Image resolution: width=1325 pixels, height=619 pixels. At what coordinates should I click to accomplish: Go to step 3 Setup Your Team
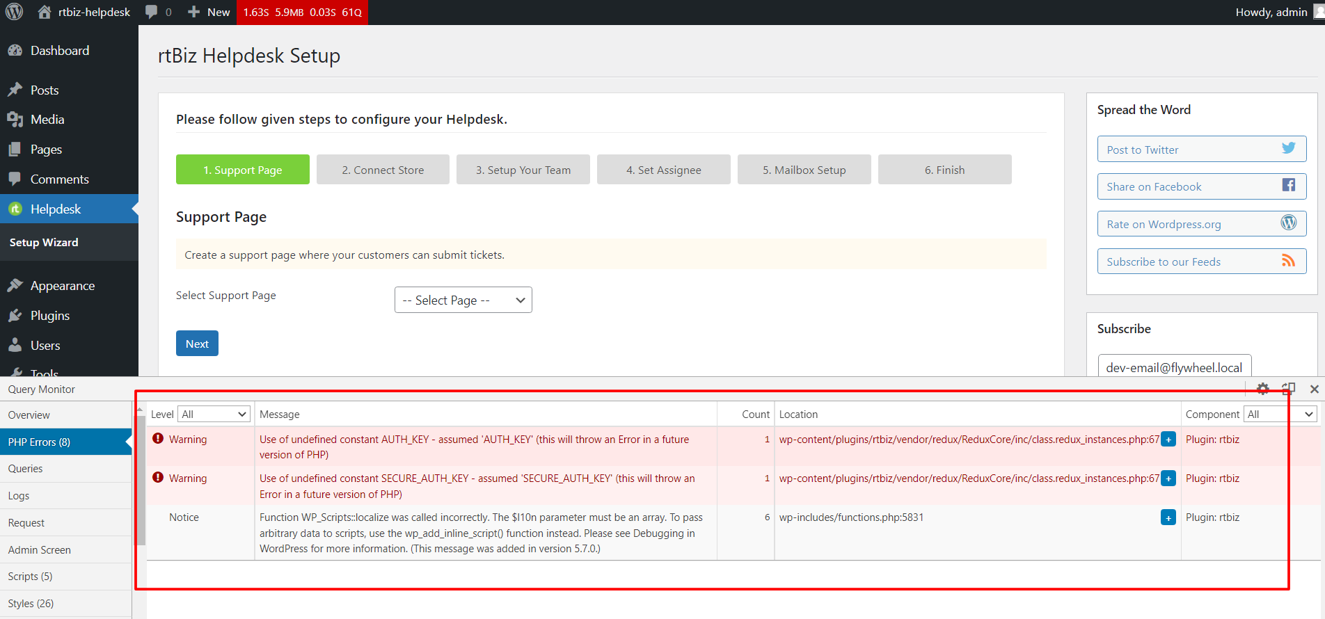(x=523, y=170)
